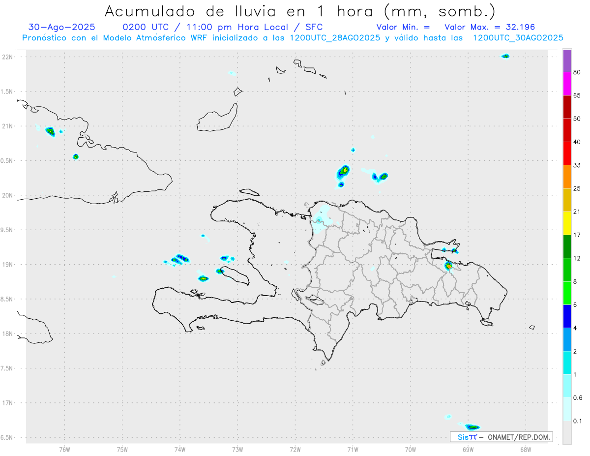
Task: Click '0200 UTC / 11:00 pm Hora Local / SFC'
Action: [223, 27]
